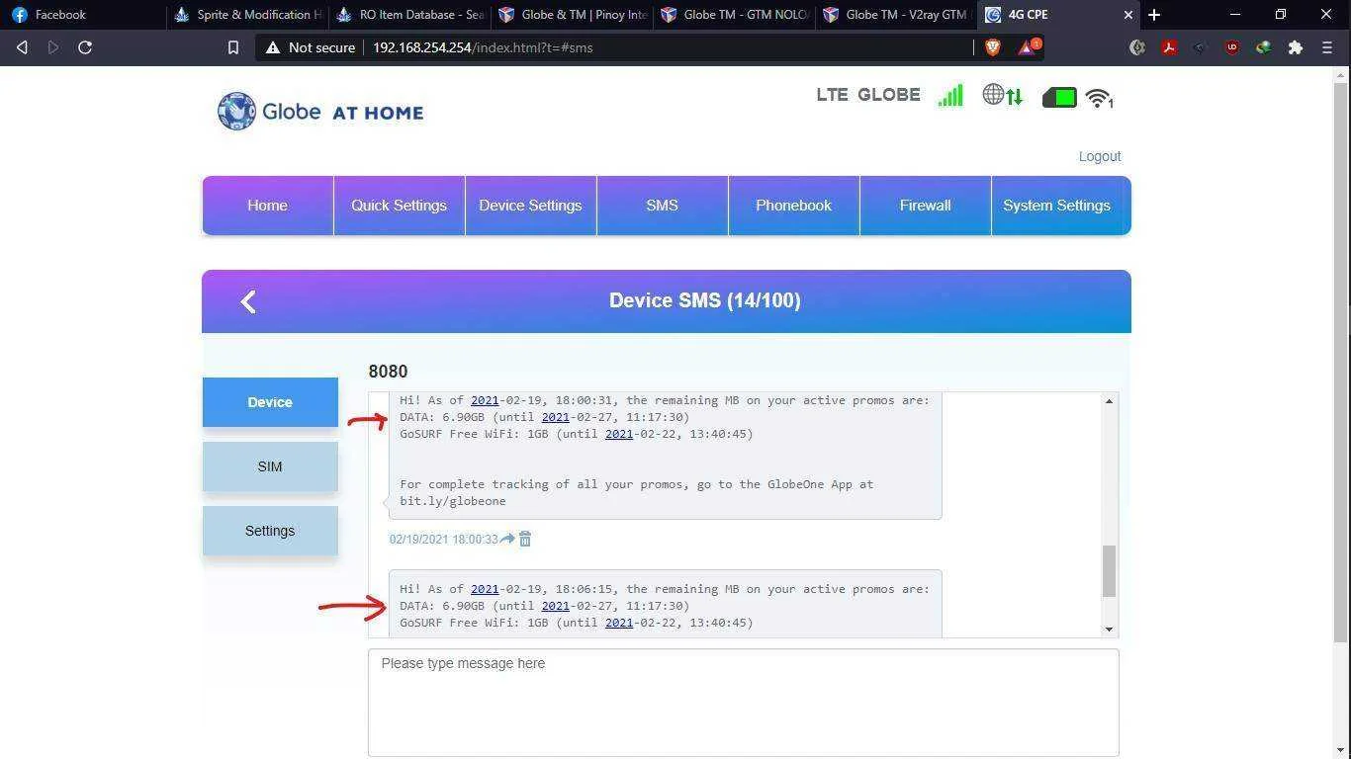Reload the current page

(x=85, y=47)
